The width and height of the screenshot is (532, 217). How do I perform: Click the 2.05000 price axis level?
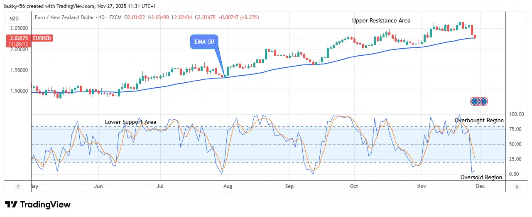click(x=19, y=28)
